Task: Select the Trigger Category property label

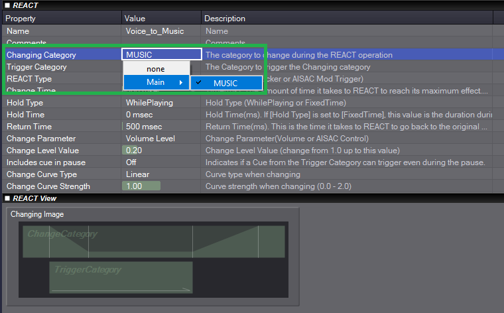Action: [36, 67]
